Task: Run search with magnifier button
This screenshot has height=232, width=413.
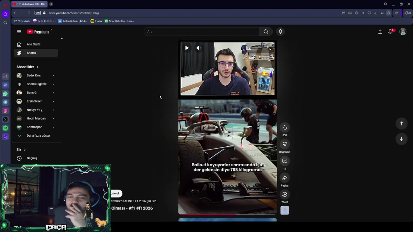Action: 266,32
